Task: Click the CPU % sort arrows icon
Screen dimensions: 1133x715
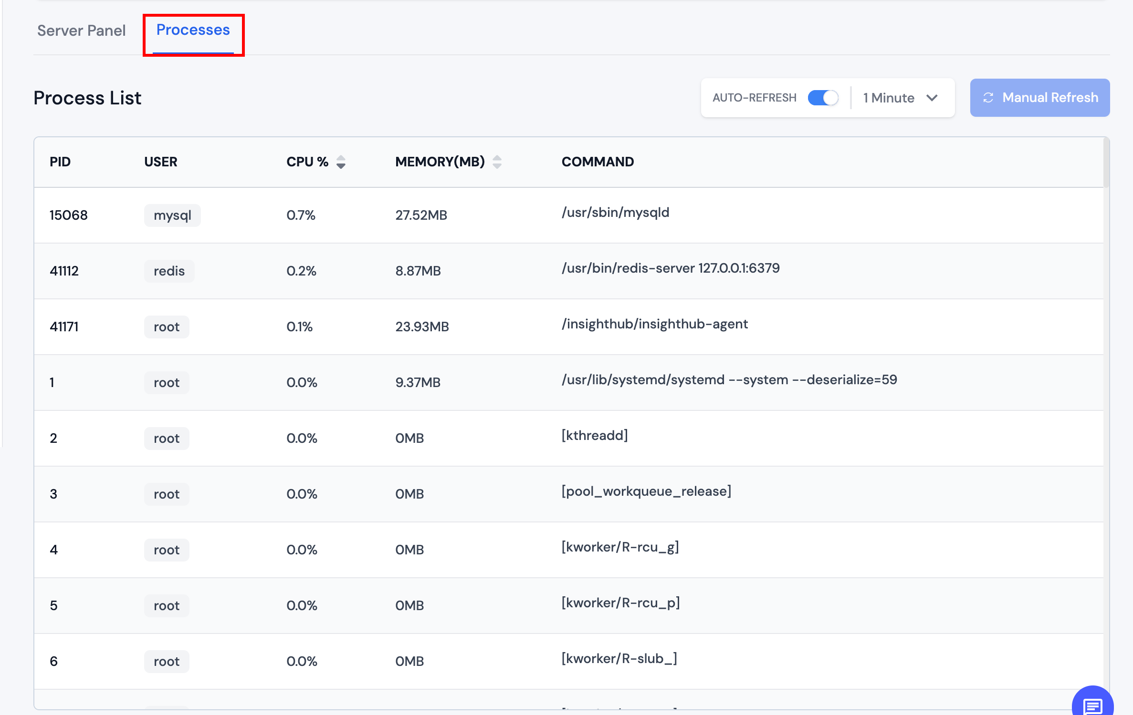Action: (x=341, y=162)
